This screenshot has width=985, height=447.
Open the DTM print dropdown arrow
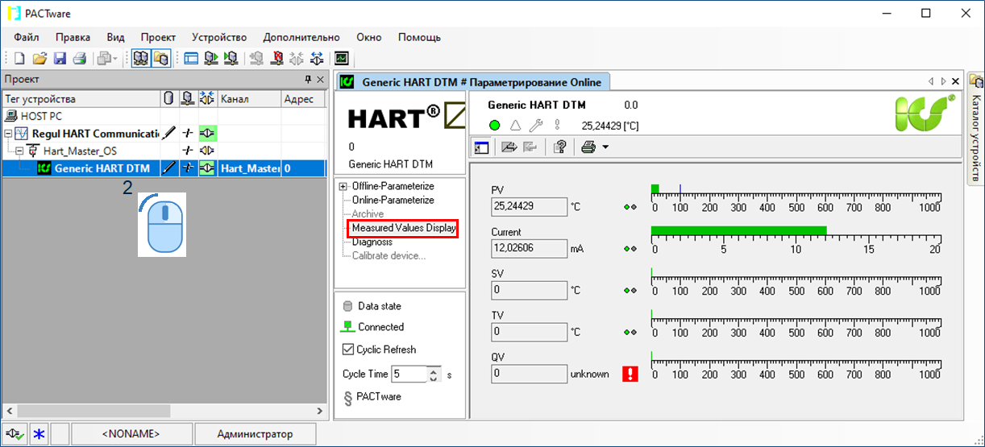605,147
